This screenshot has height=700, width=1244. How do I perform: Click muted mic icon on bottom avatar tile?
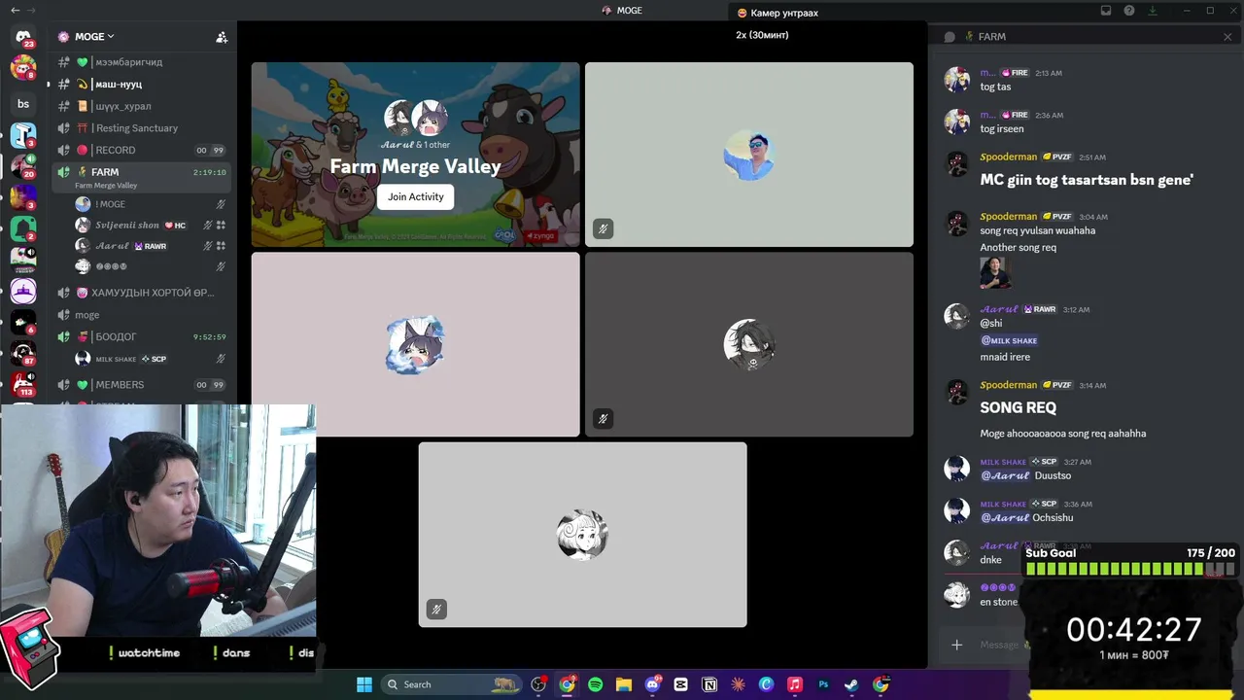click(436, 610)
